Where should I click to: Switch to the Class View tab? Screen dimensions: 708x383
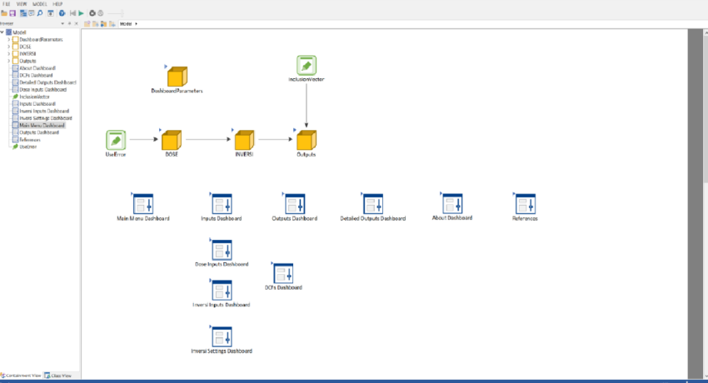(x=58, y=376)
